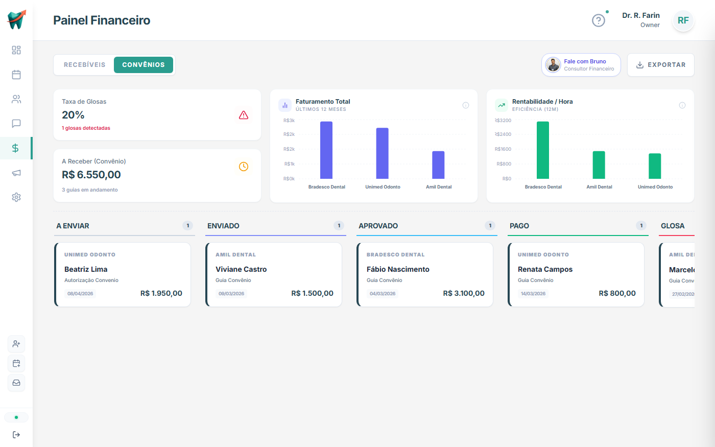Open the calendar icon in sidebar
The image size is (715, 447).
point(16,75)
